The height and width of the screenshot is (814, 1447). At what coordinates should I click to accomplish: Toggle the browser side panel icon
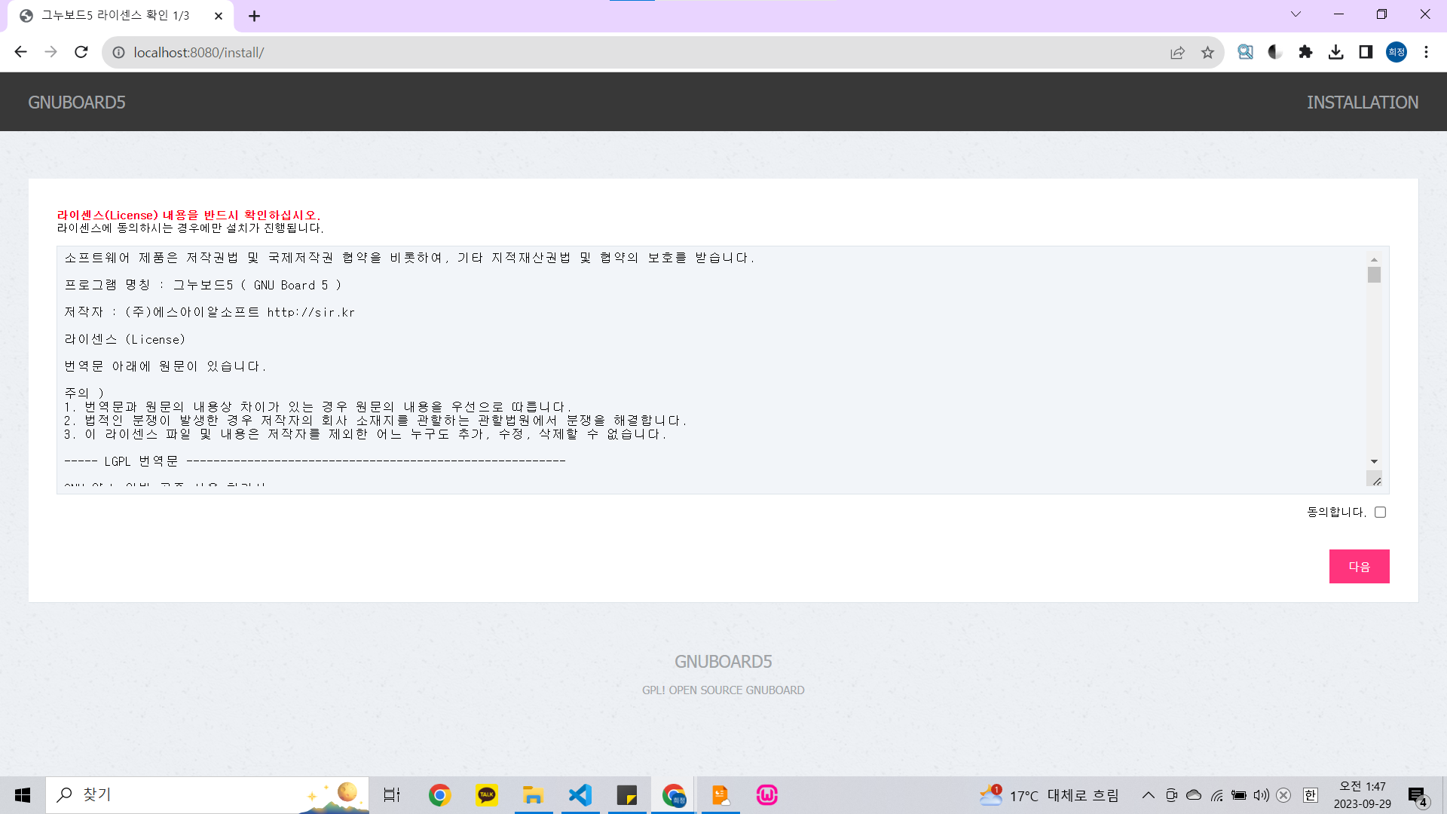pos(1366,52)
